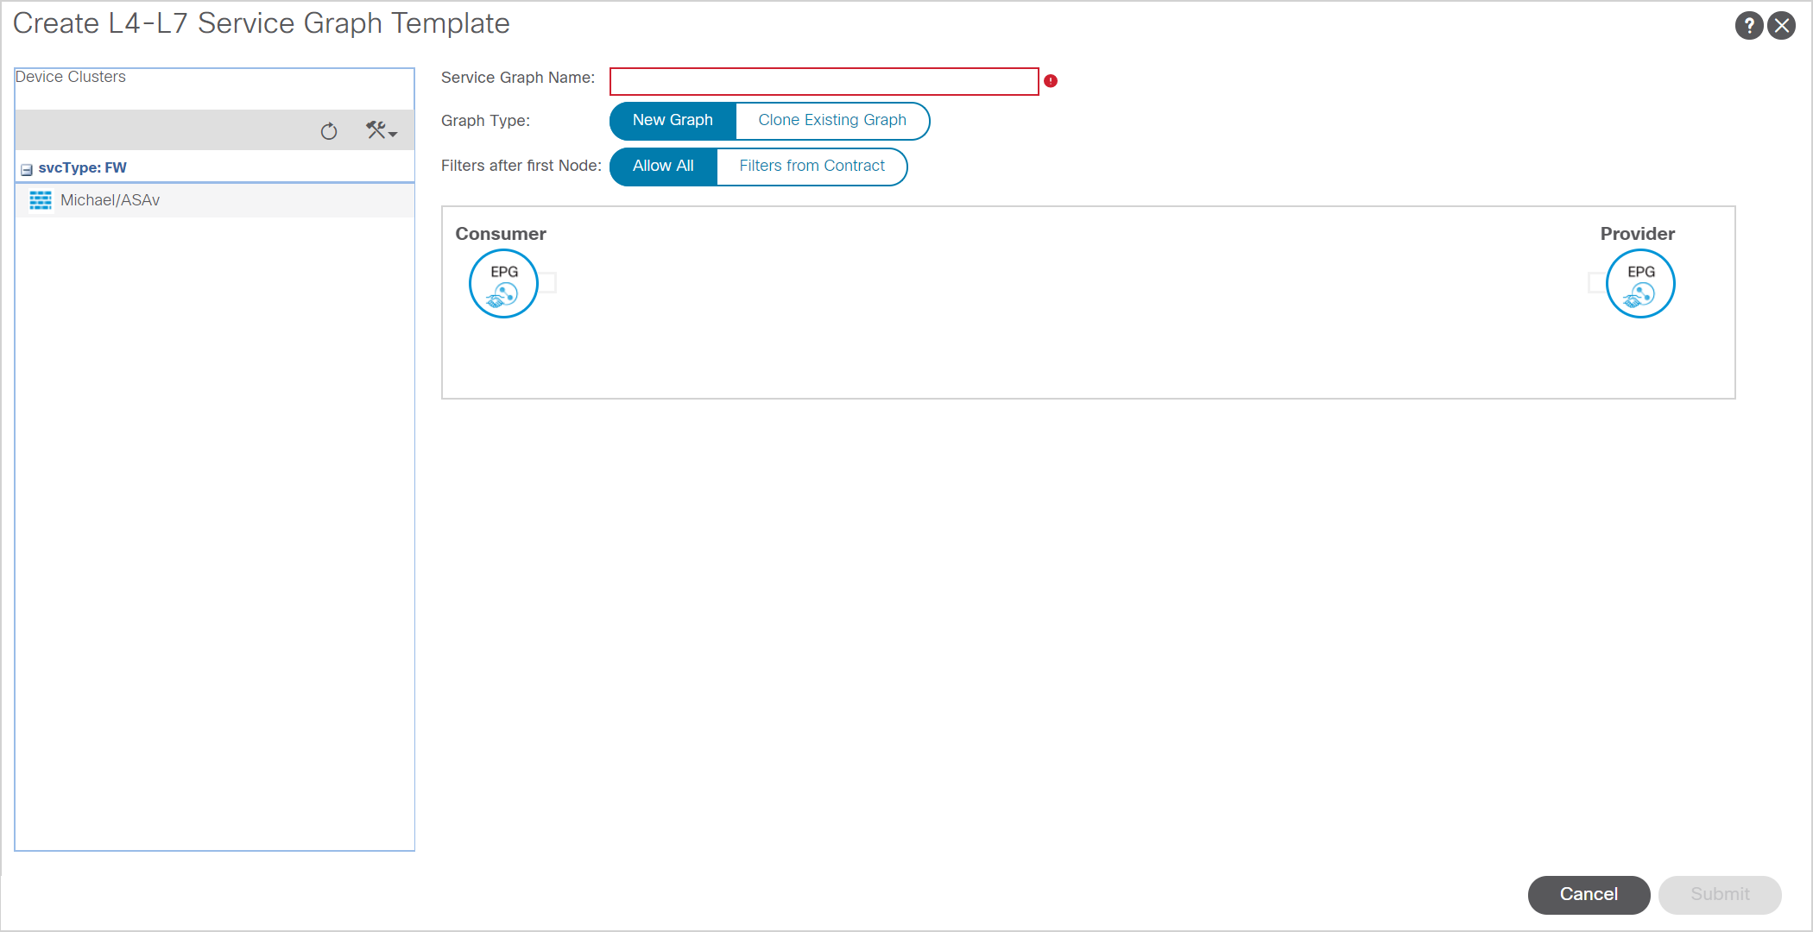This screenshot has height=932, width=1813.
Task: Click the Consumer label
Action: [x=501, y=234]
